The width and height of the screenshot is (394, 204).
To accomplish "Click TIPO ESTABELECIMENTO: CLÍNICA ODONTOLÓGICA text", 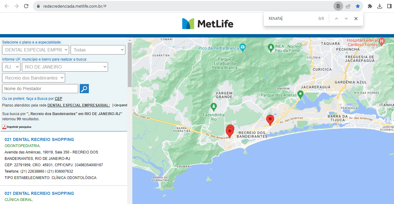I will (51, 178).
